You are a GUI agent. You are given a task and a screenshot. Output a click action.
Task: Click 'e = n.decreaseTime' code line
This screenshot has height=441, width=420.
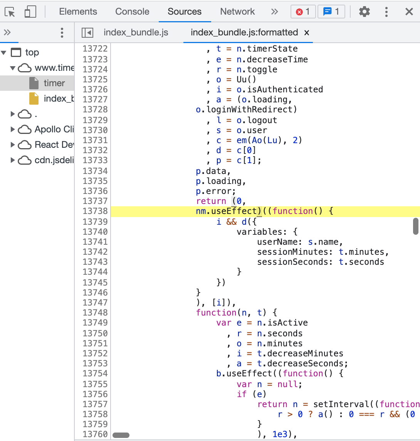click(262, 60)
